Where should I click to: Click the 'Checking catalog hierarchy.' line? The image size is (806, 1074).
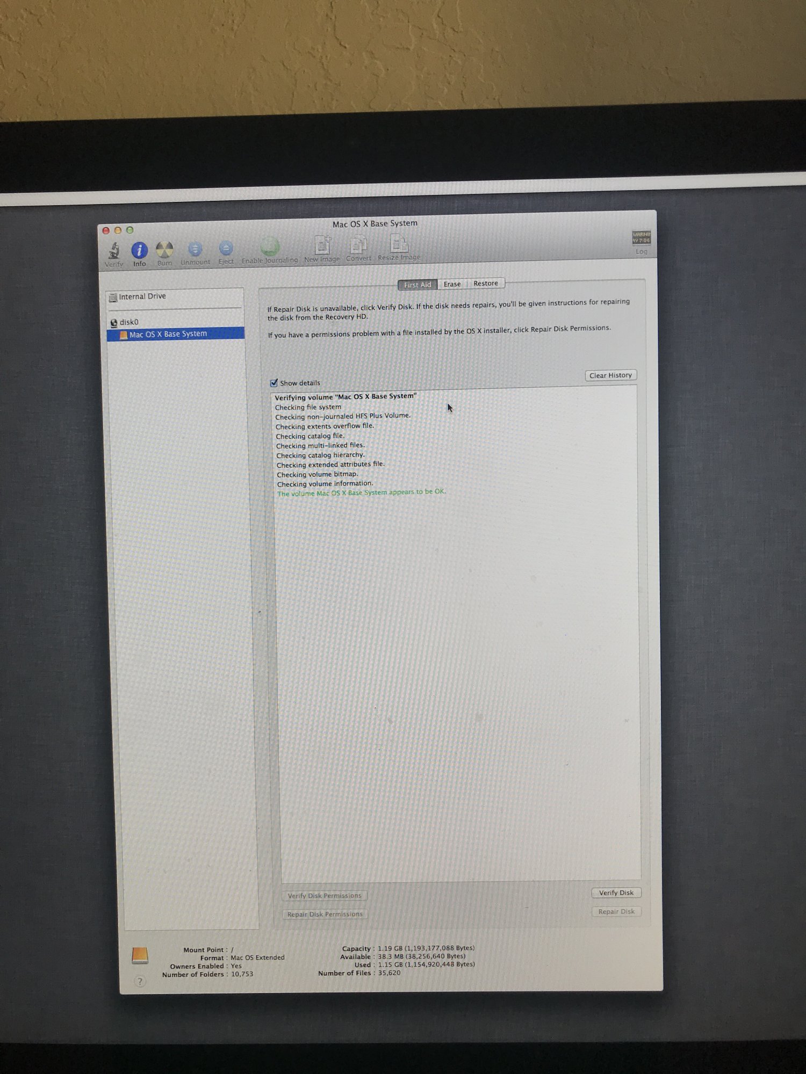pos(320,455)
